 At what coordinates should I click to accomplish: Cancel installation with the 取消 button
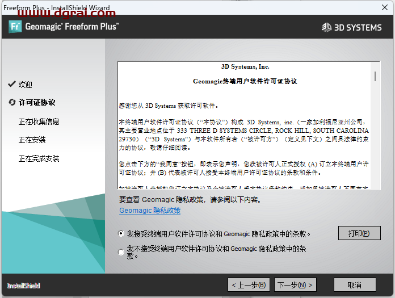pyautogui.click(x=355, y=285)
